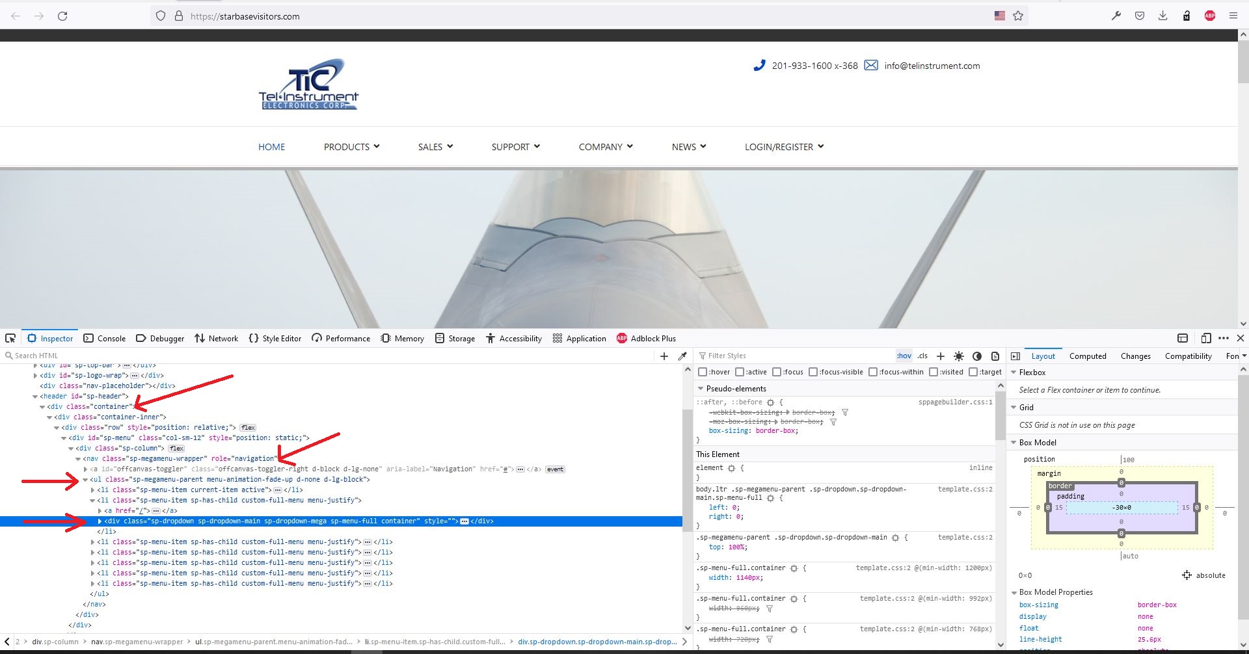Expand the PRODUCTS navigation dropdown
Image resolution: width=1249 pixels, height=654 pixels.
pyautogui.click(x=351, y=147)
